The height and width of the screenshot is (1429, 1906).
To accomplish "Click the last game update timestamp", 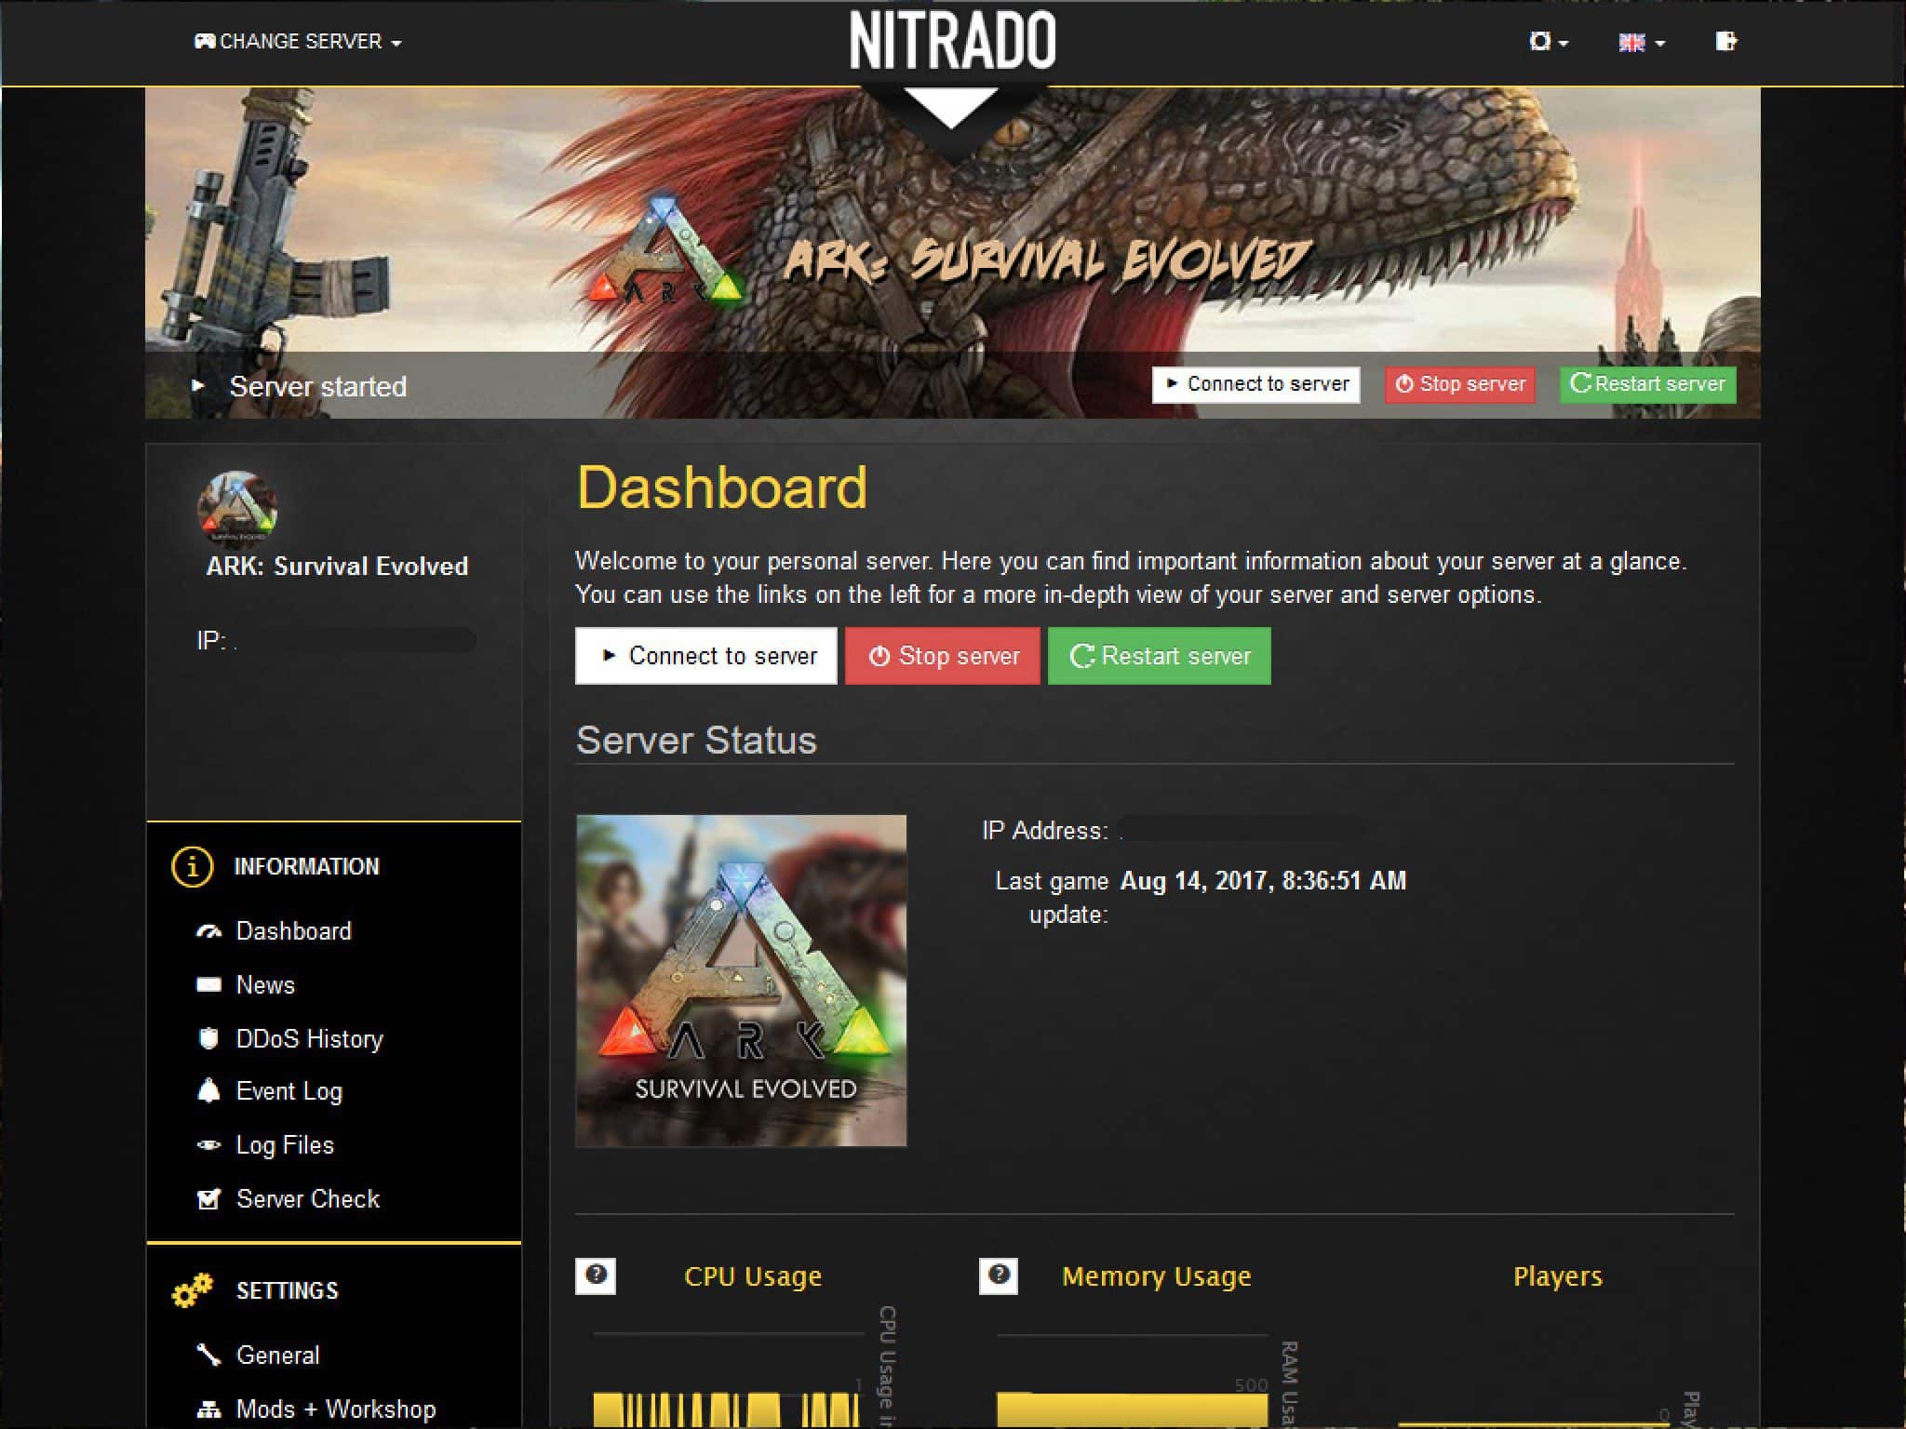I will (x=1263, y=881).
